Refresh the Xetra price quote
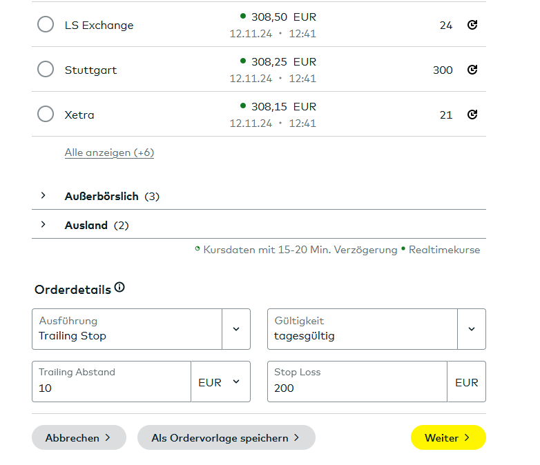 coord(472,115)
